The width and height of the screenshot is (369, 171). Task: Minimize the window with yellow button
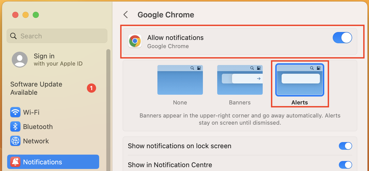[26, 15]
